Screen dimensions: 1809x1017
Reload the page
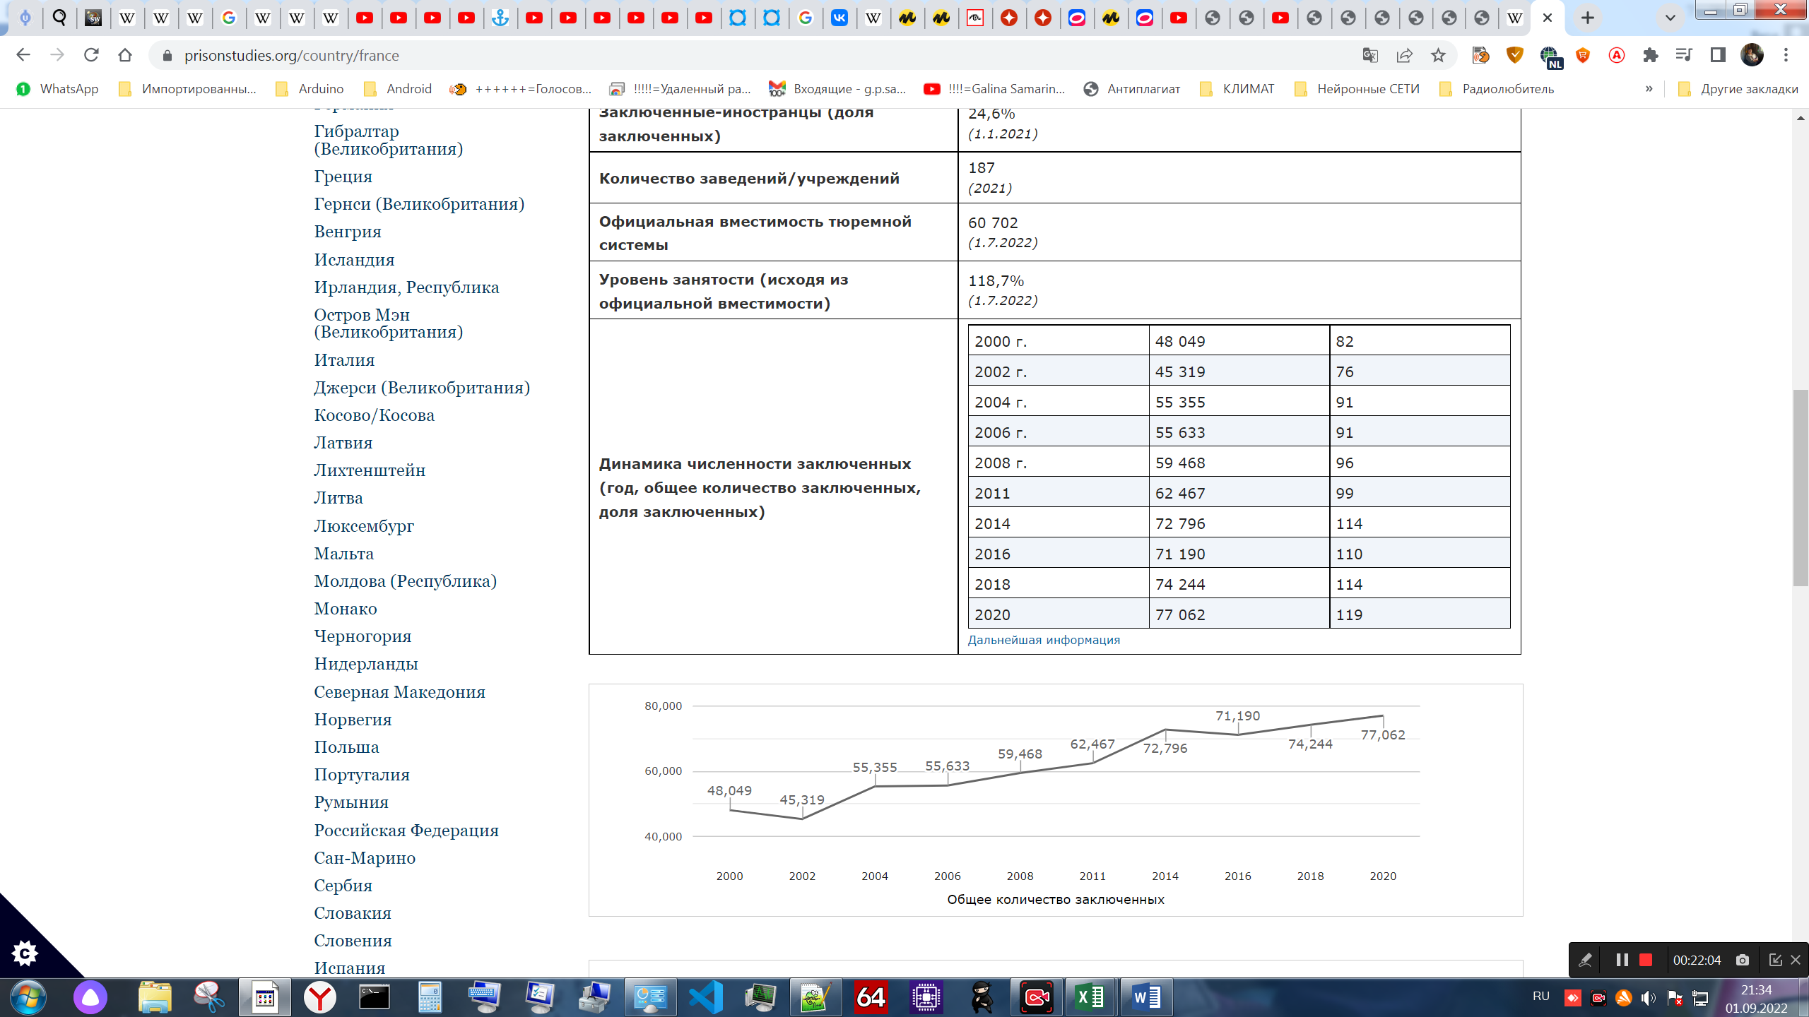point(91,55)
